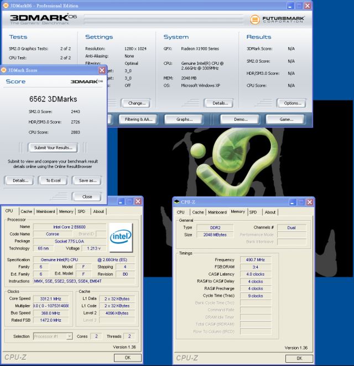Close the 3DMark Score dialog with X
This screenshot has width=354, height=366.
102,70
